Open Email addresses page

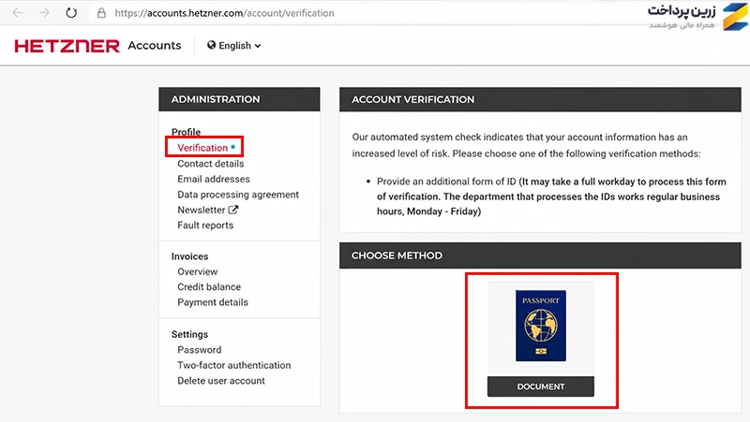tap(214, 179)
